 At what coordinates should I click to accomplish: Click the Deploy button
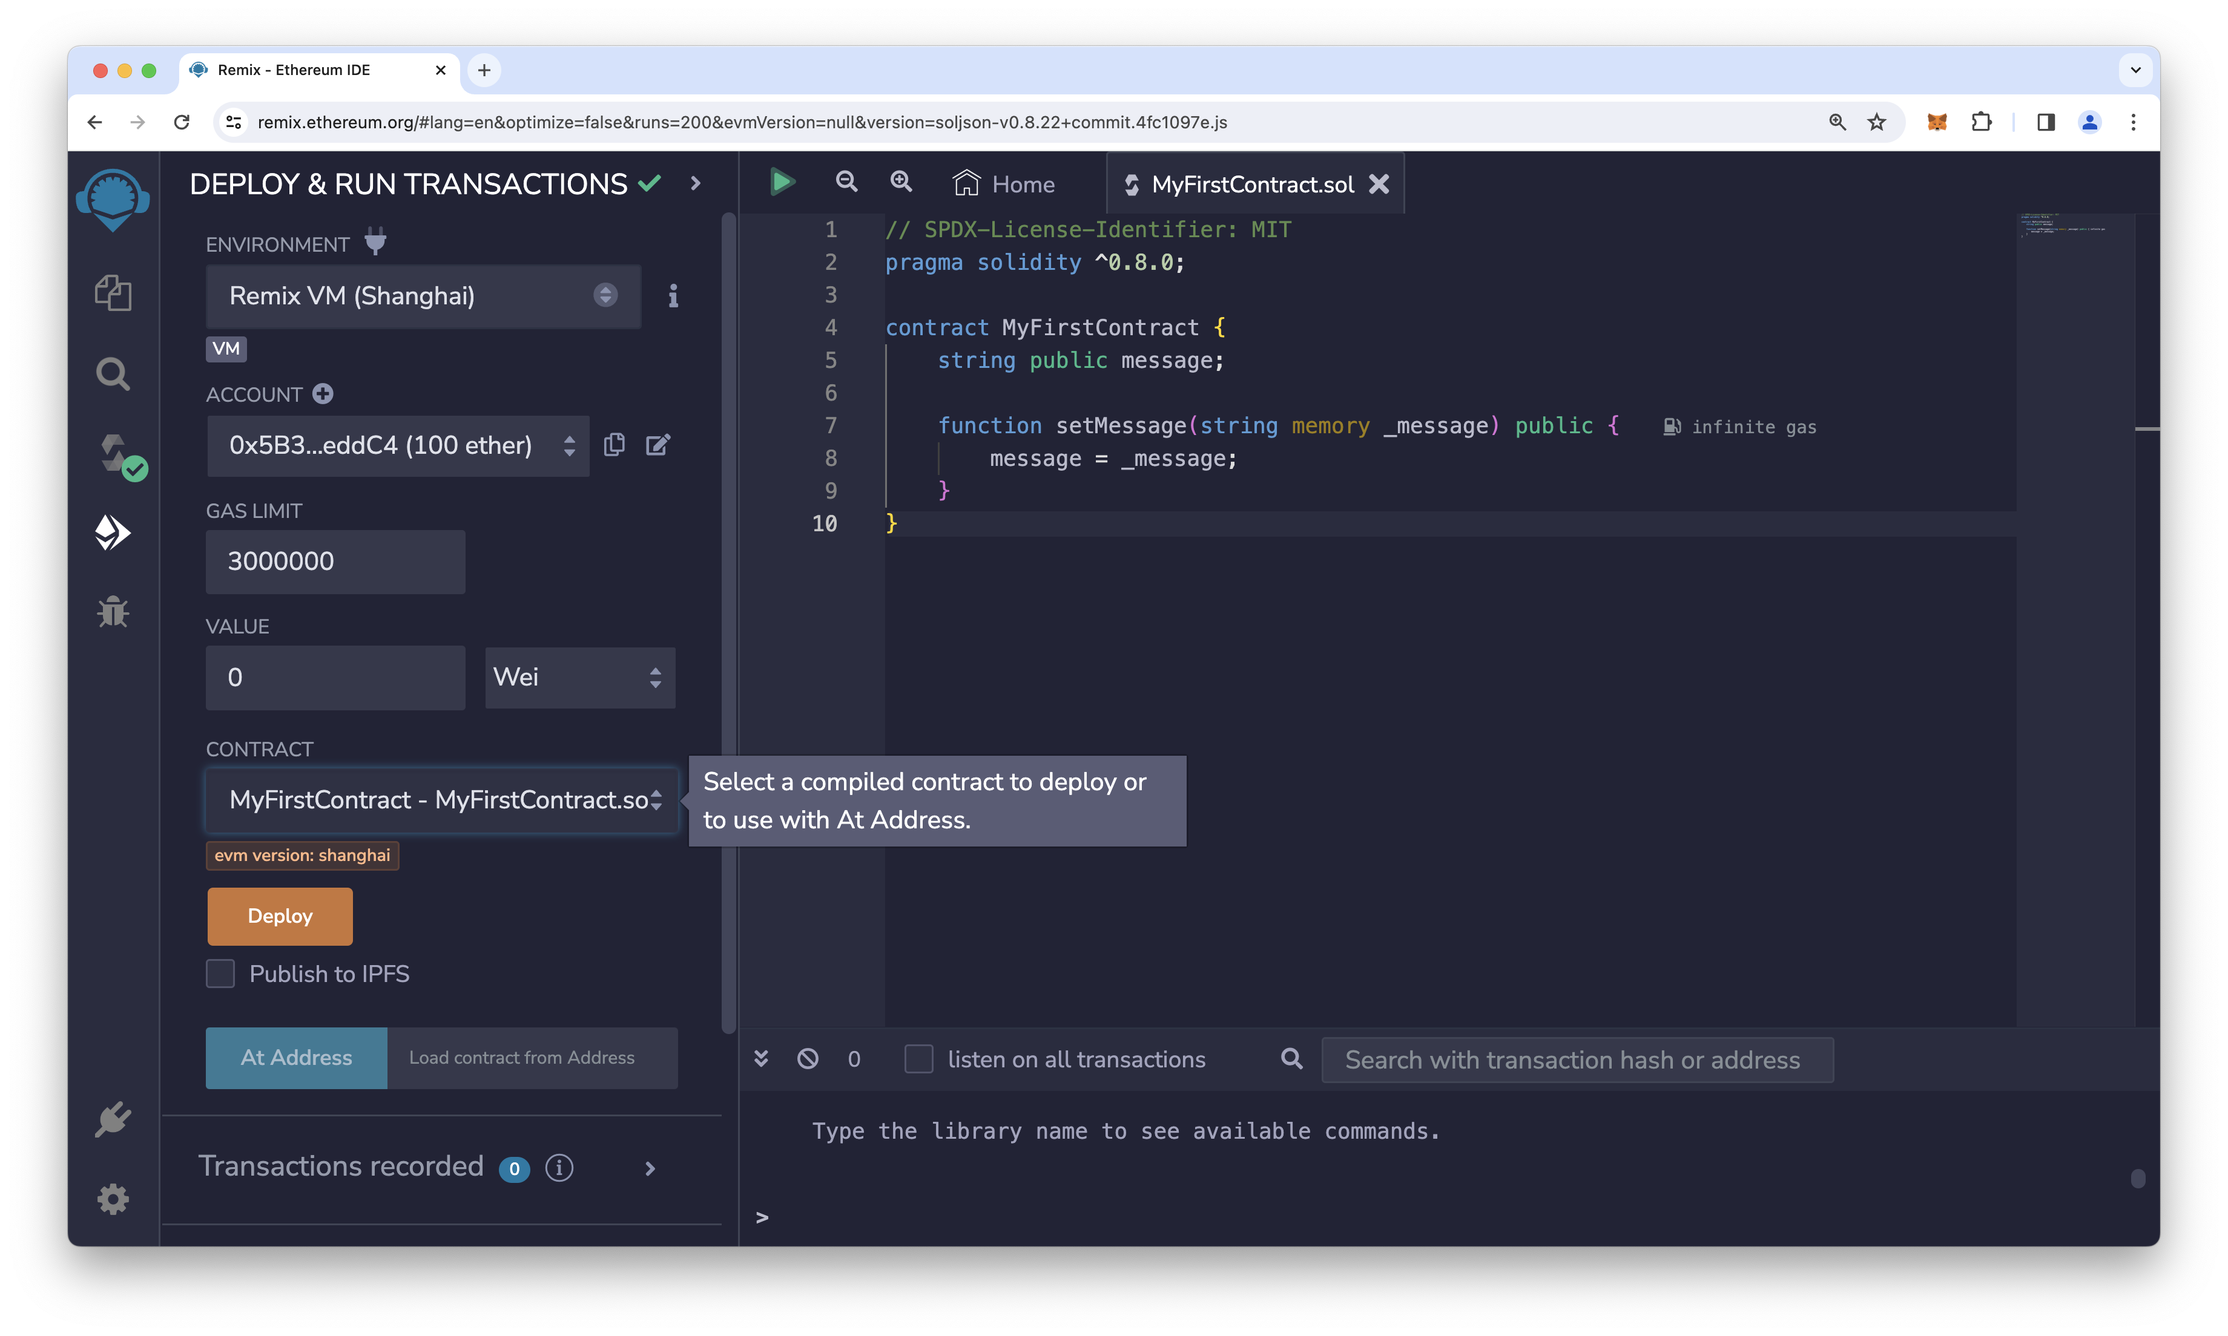click(279, 915)
